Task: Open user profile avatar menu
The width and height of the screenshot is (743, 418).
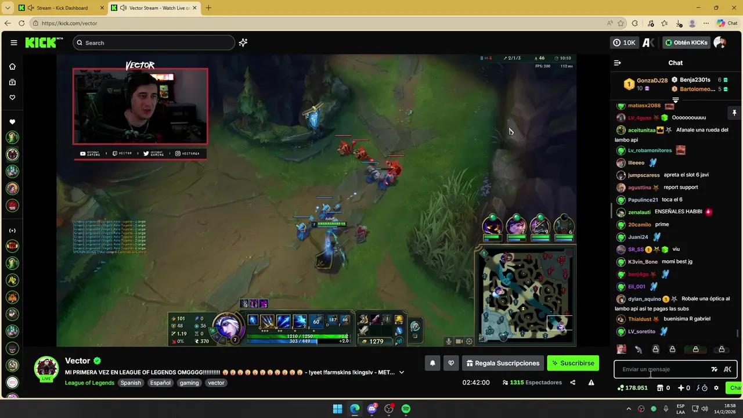Action: pyautogui.click(x=720, y=42)
